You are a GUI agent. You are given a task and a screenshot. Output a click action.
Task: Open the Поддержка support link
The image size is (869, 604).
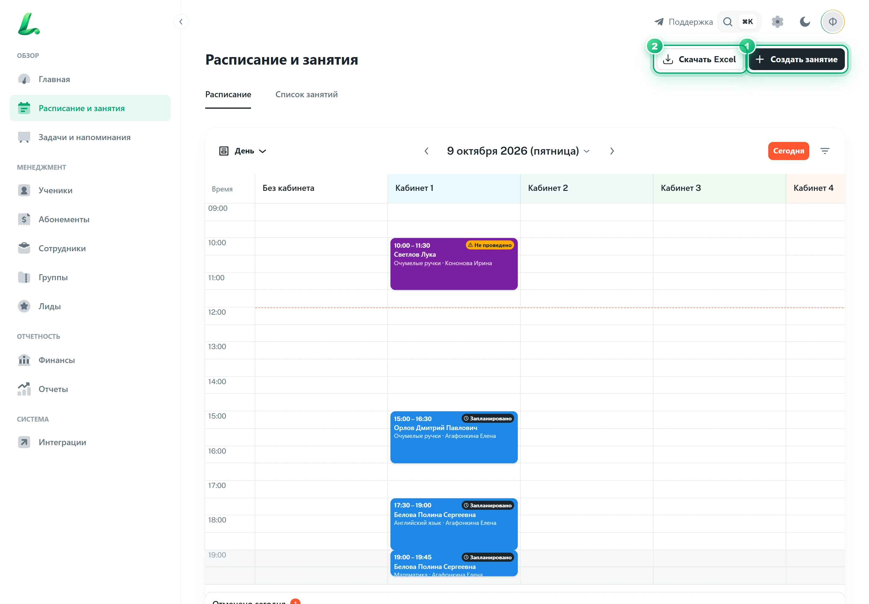[x=683, y=21]
